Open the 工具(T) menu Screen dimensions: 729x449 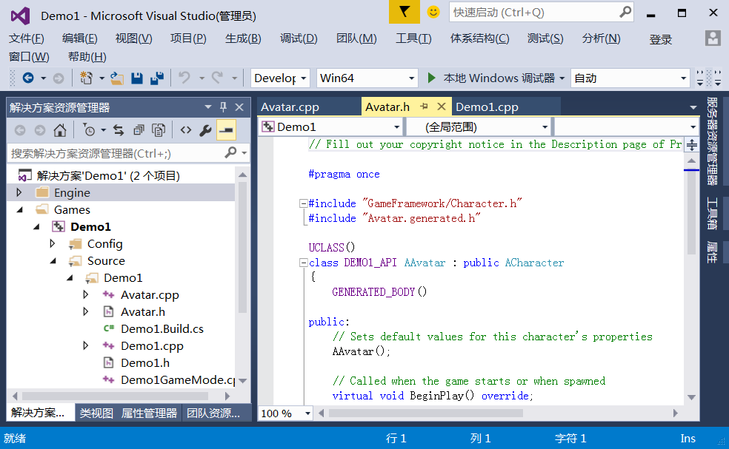pyautogui.click(x=414, y=38)
